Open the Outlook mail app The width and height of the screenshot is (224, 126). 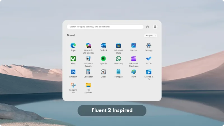point(103,46)
